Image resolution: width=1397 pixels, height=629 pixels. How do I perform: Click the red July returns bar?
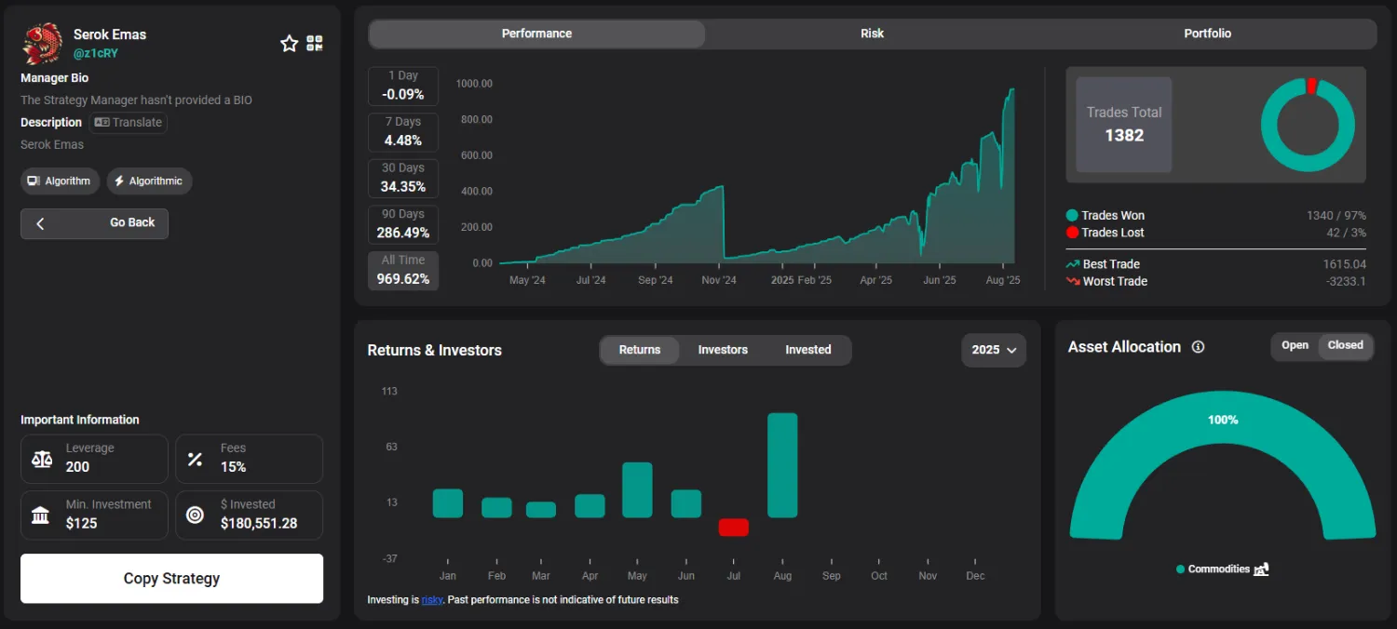pyautogui.click(x=734, y=528)
